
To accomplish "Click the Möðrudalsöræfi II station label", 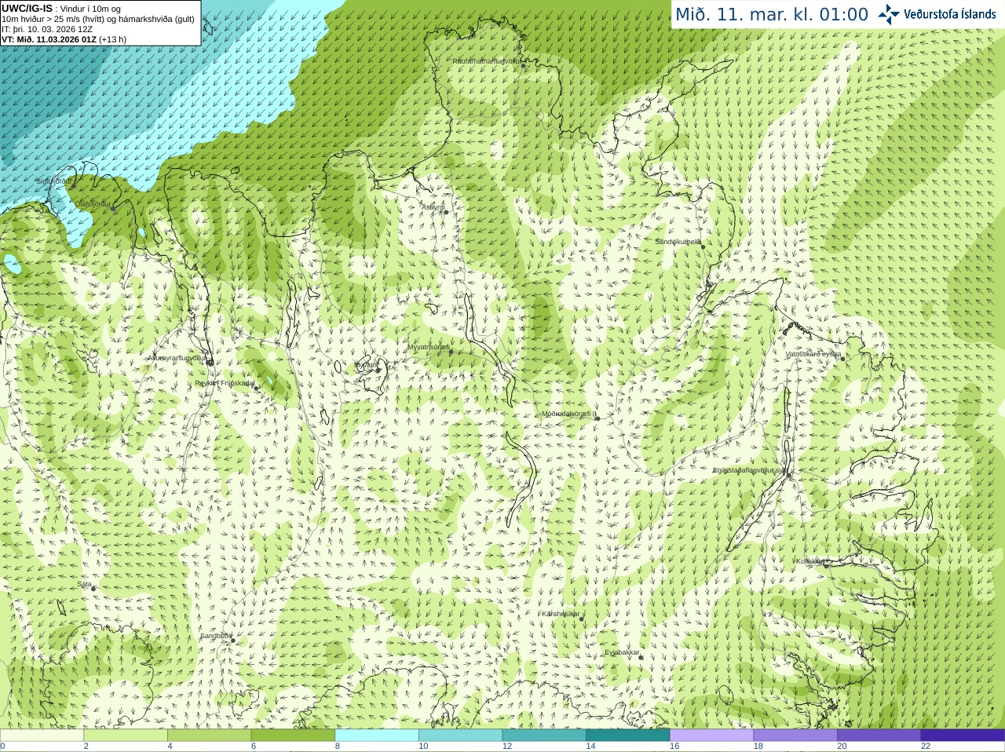I will (568, 414).
